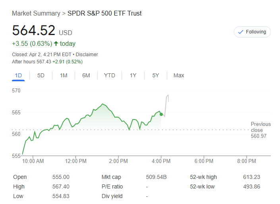The height and width of the screenshot is (204, 280).
Task: Toggle the Following button
Action: [252, 32]
